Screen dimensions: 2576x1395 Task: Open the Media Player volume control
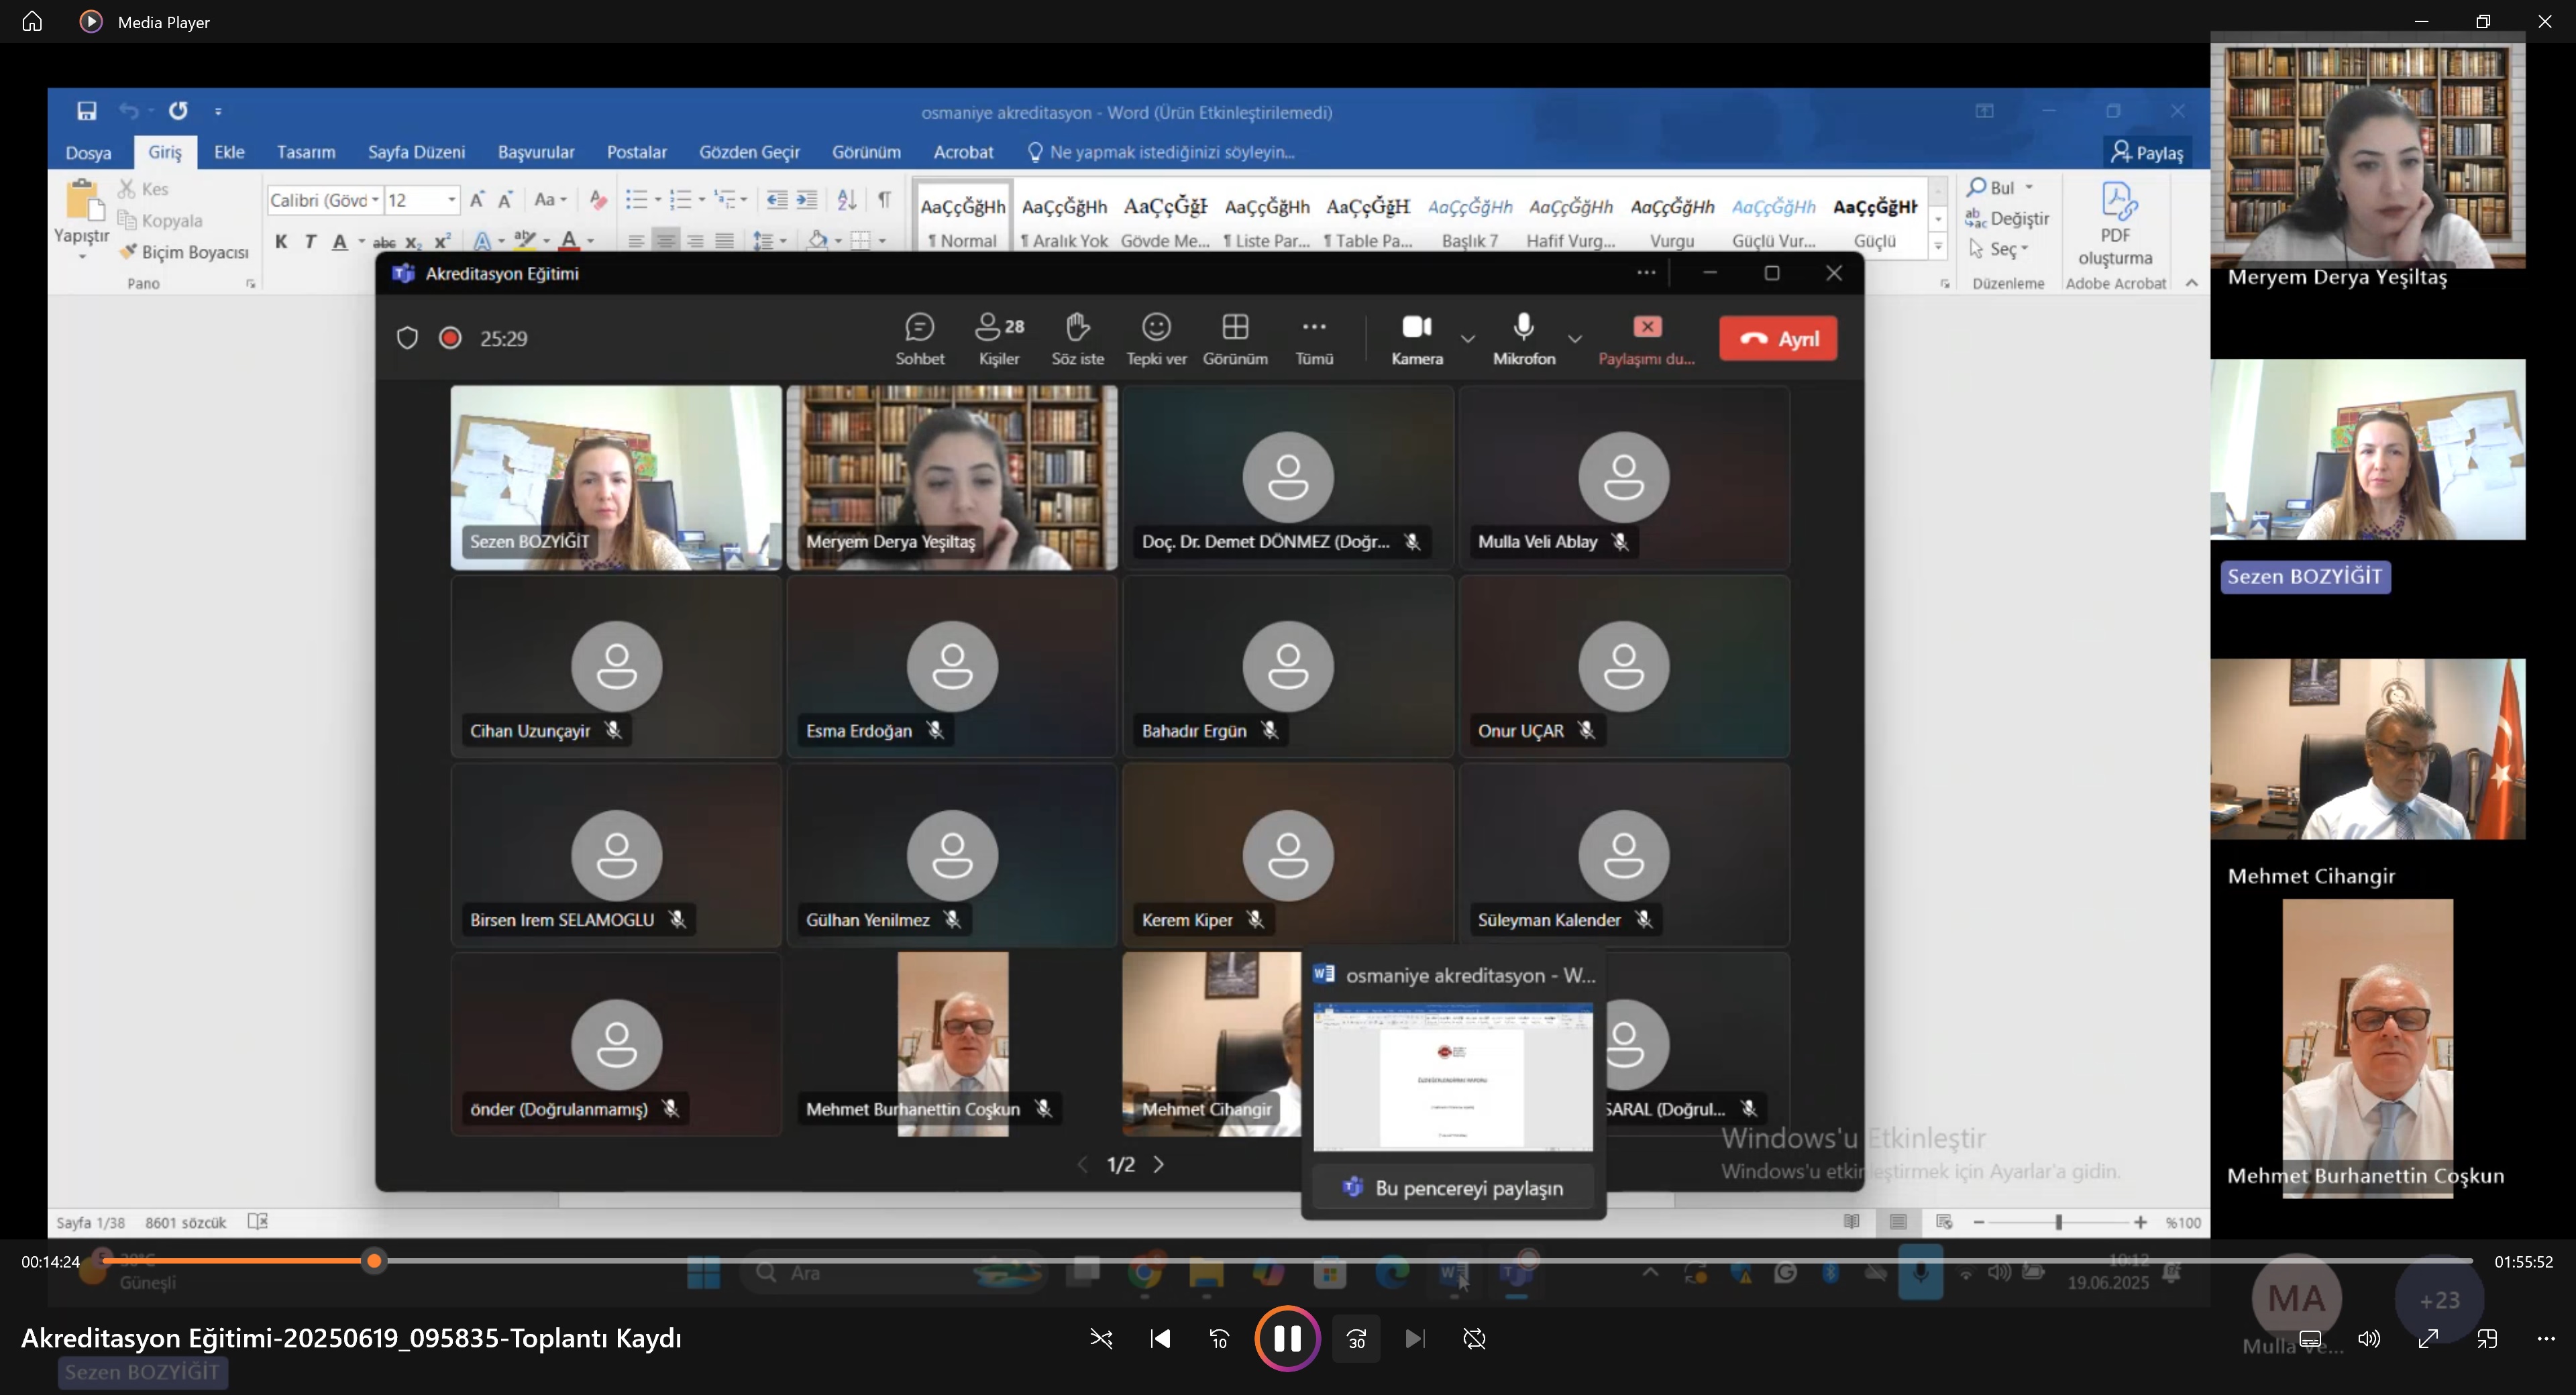tap(2369, 1338)
